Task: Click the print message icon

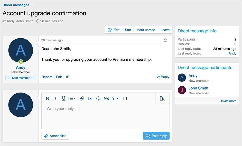Action: click(165, 40)
